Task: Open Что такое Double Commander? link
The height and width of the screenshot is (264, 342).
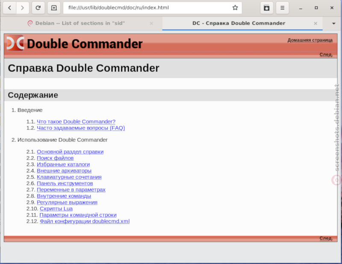Action: coord(76,122)
